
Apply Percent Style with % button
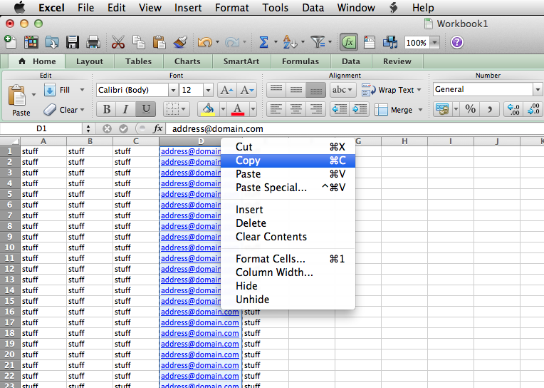click(471, 109)
